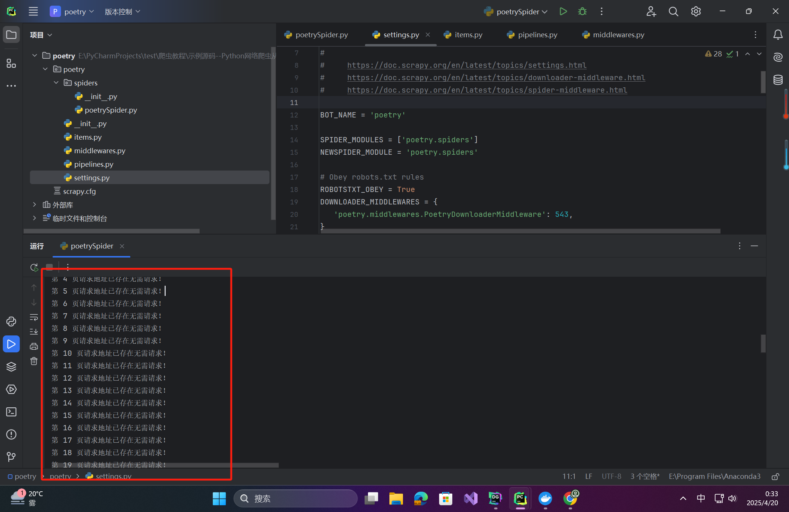Screen dimensions: 789x512
Task: Collapse the spiders folder
Action: [x=56, y=83]
